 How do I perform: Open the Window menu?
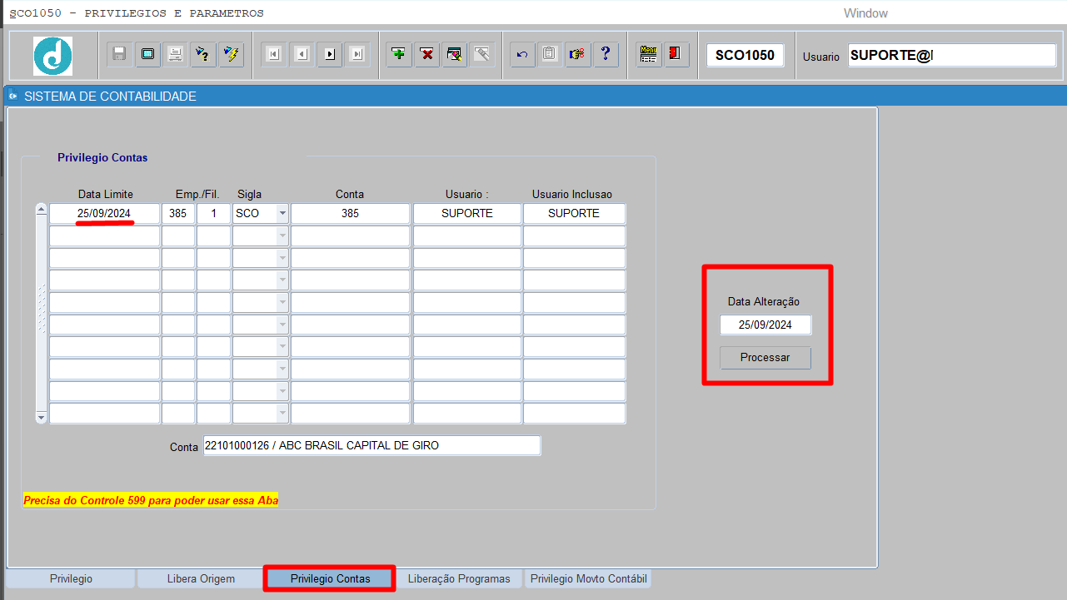(865, 13)
